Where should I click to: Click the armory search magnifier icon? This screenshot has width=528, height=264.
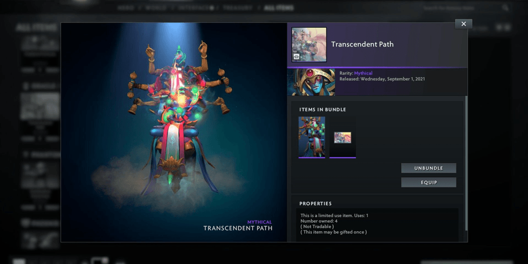[x=506, y=8]
